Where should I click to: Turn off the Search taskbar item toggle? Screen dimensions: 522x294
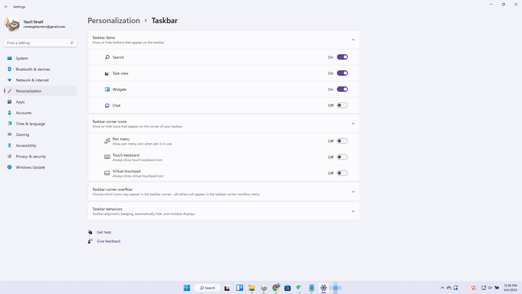click(x=342, y=57)
